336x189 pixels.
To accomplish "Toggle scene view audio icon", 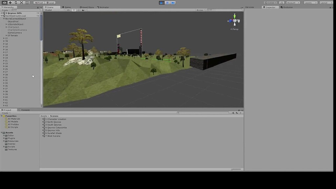I will (77, 10).
